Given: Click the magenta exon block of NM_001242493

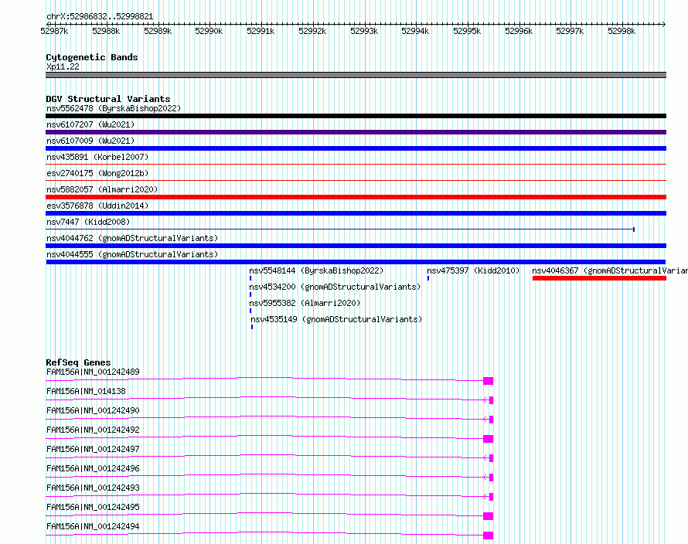Looking at the screenshot, I should click(x=492, y=497).
